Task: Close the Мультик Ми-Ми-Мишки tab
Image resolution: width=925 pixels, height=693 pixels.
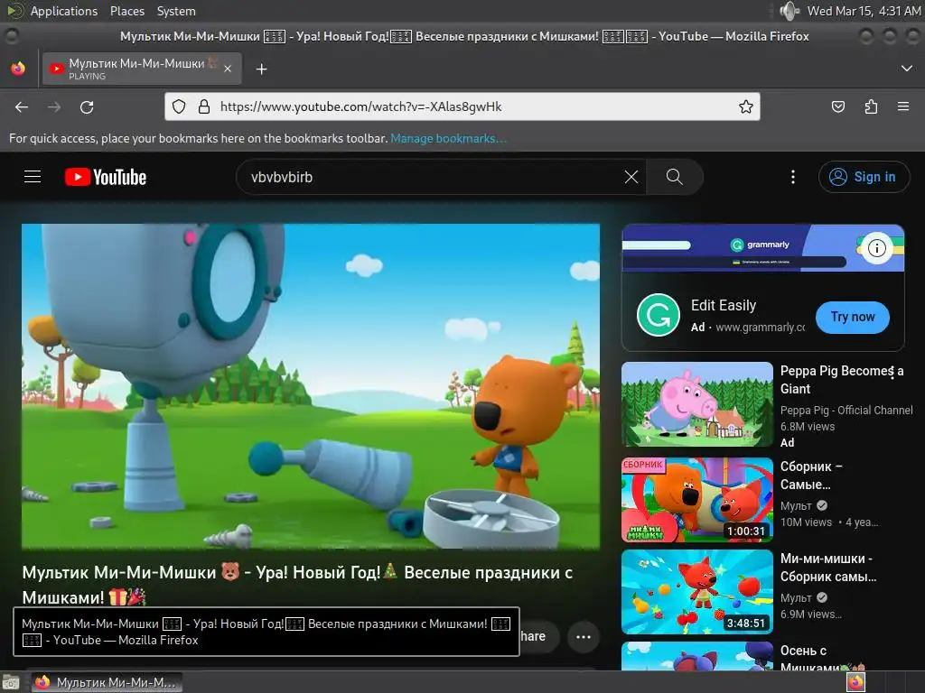Action: point(228,69)
